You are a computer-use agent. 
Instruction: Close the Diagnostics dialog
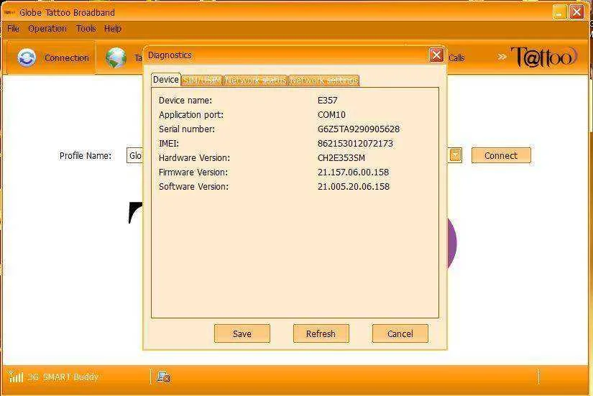click(x=436, y=55)
